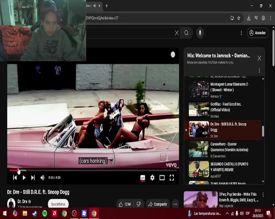Viewport: 275px width, 219px height.
Task: Open options for the 2Pac recommended video
Action: [x=263, y=195]
